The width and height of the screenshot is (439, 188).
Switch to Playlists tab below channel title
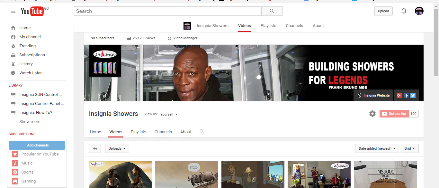[139, 132]
